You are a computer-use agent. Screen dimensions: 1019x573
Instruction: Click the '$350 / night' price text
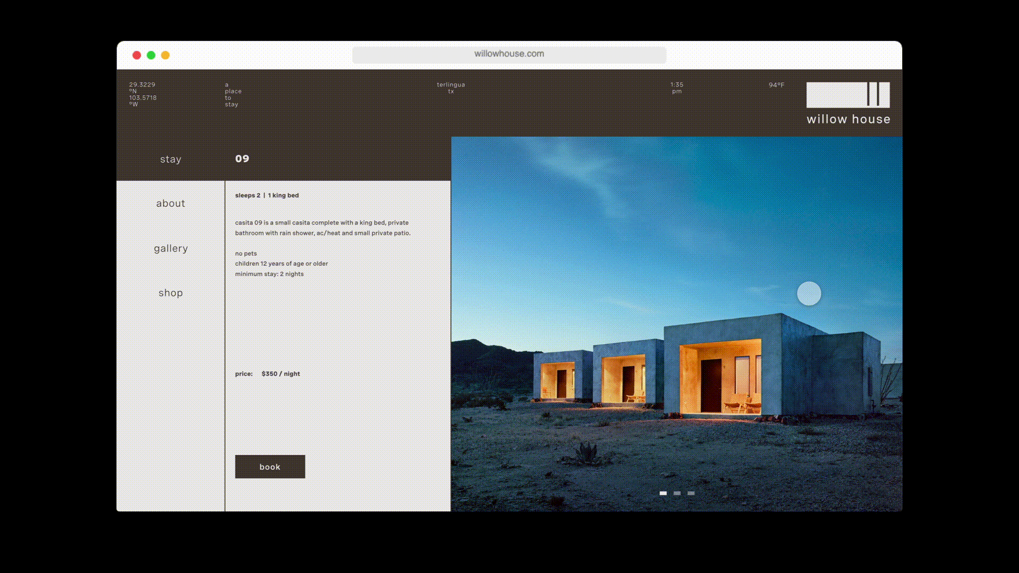point(281,374)
